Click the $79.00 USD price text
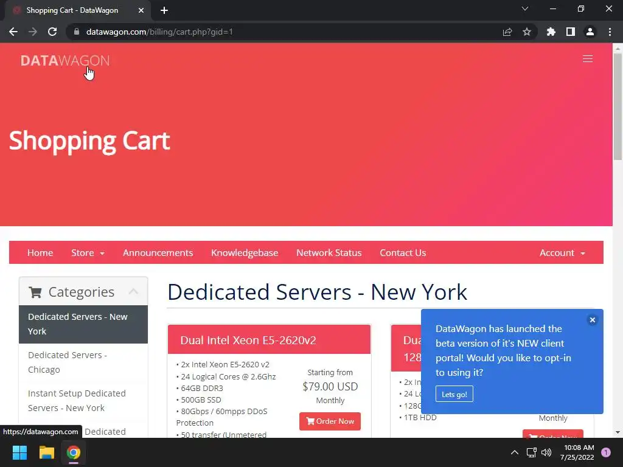Viewport: 623px width, 467px height. pos(330,386)
